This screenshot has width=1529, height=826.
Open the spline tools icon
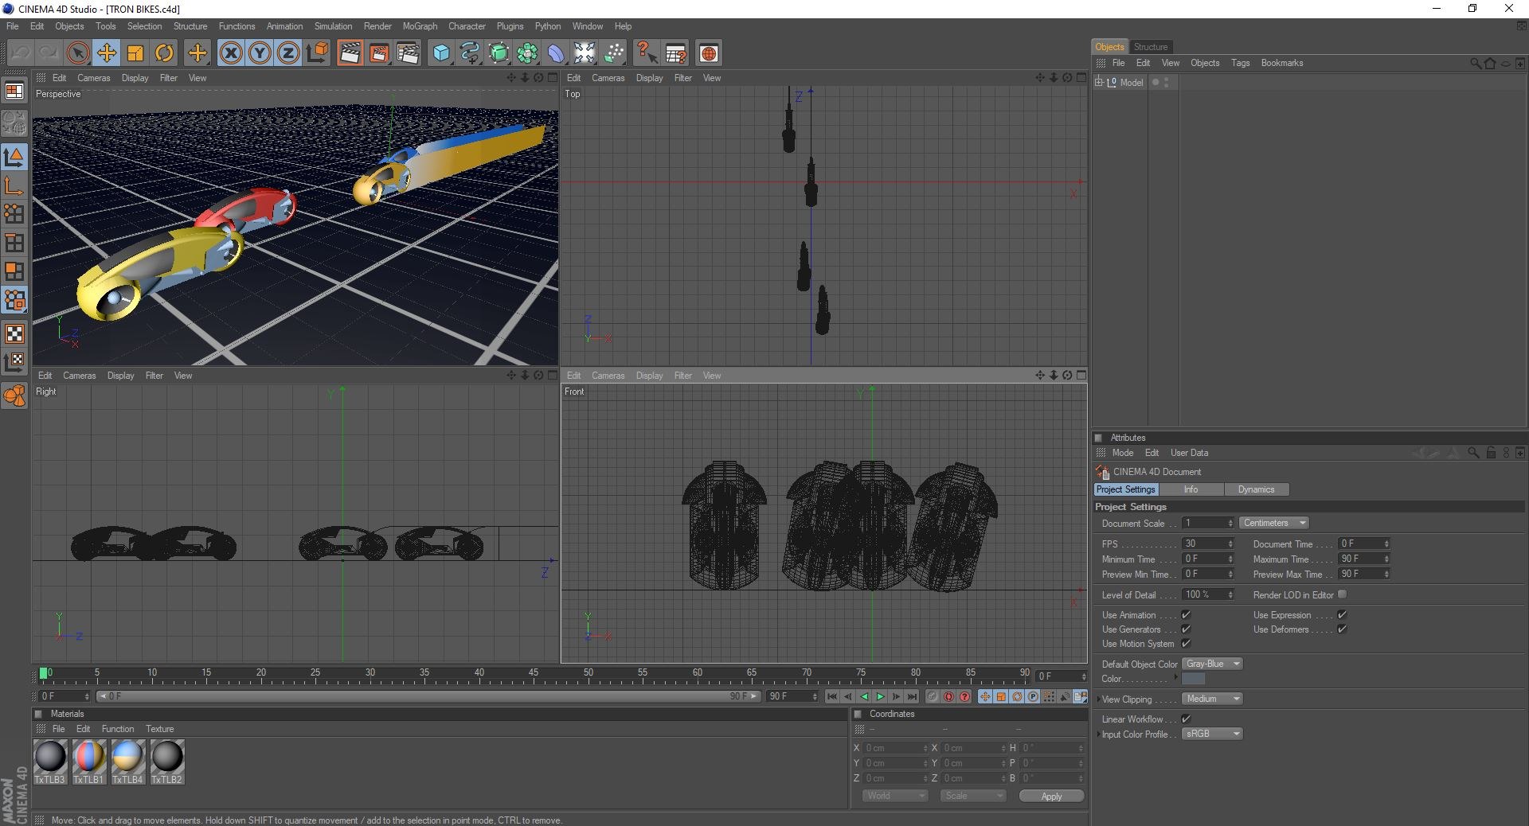470,53
